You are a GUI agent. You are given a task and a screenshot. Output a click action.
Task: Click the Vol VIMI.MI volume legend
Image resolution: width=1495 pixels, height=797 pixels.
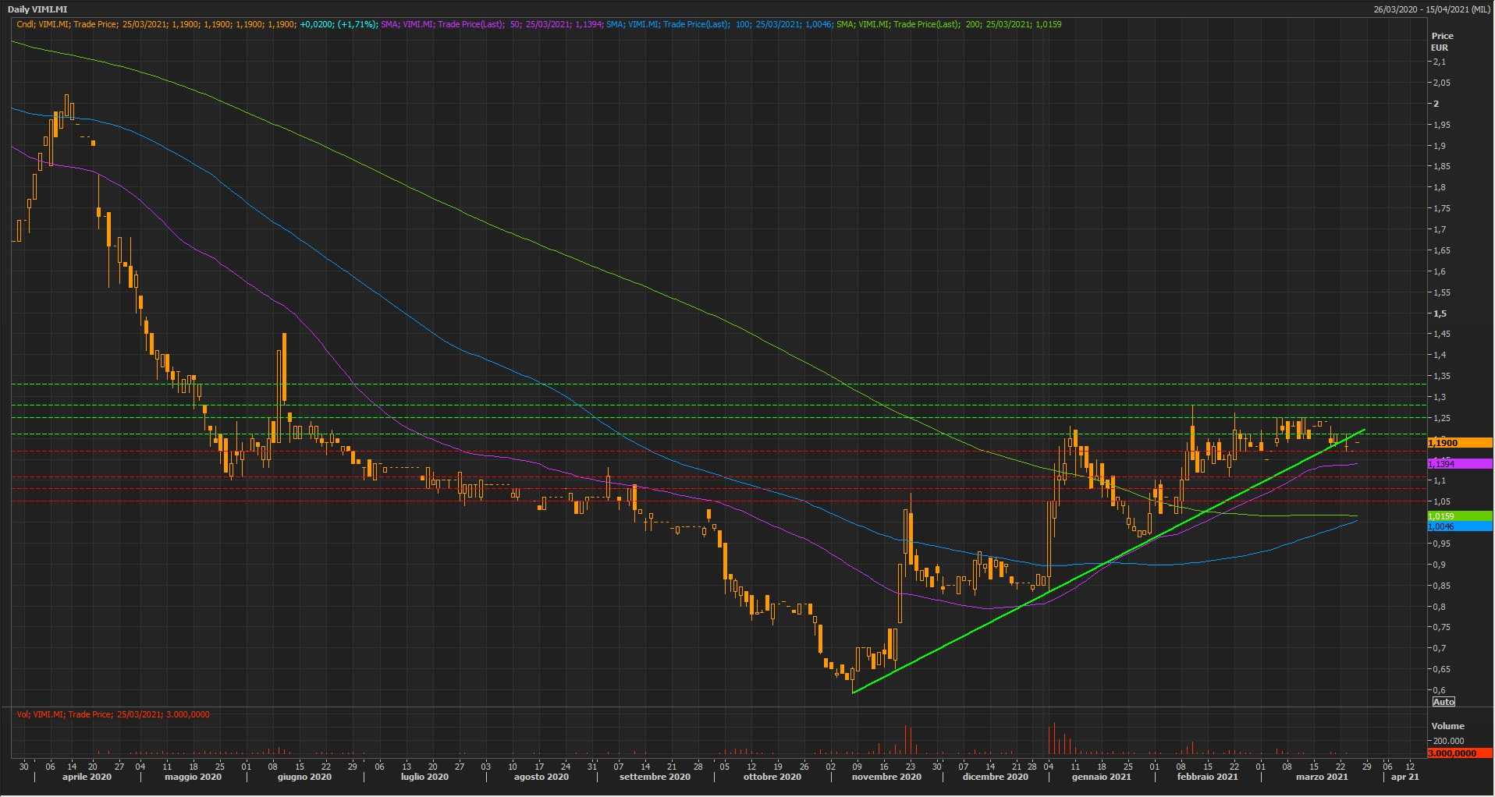(x=113, y=714)
